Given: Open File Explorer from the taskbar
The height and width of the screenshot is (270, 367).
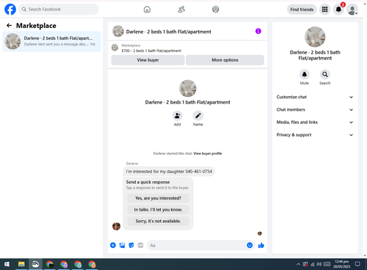Looking at the screenshot, I should click(x=21, y=264).
